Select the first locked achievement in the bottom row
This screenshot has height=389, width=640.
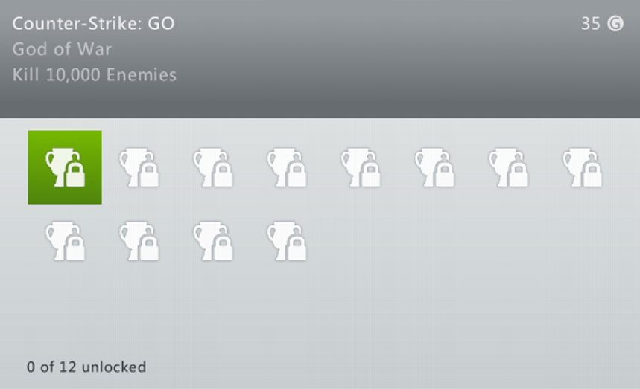point(65,241)
